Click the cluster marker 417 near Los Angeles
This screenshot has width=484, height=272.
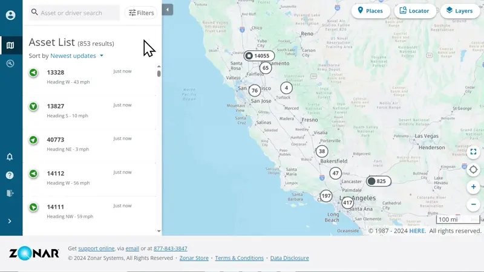347,203
